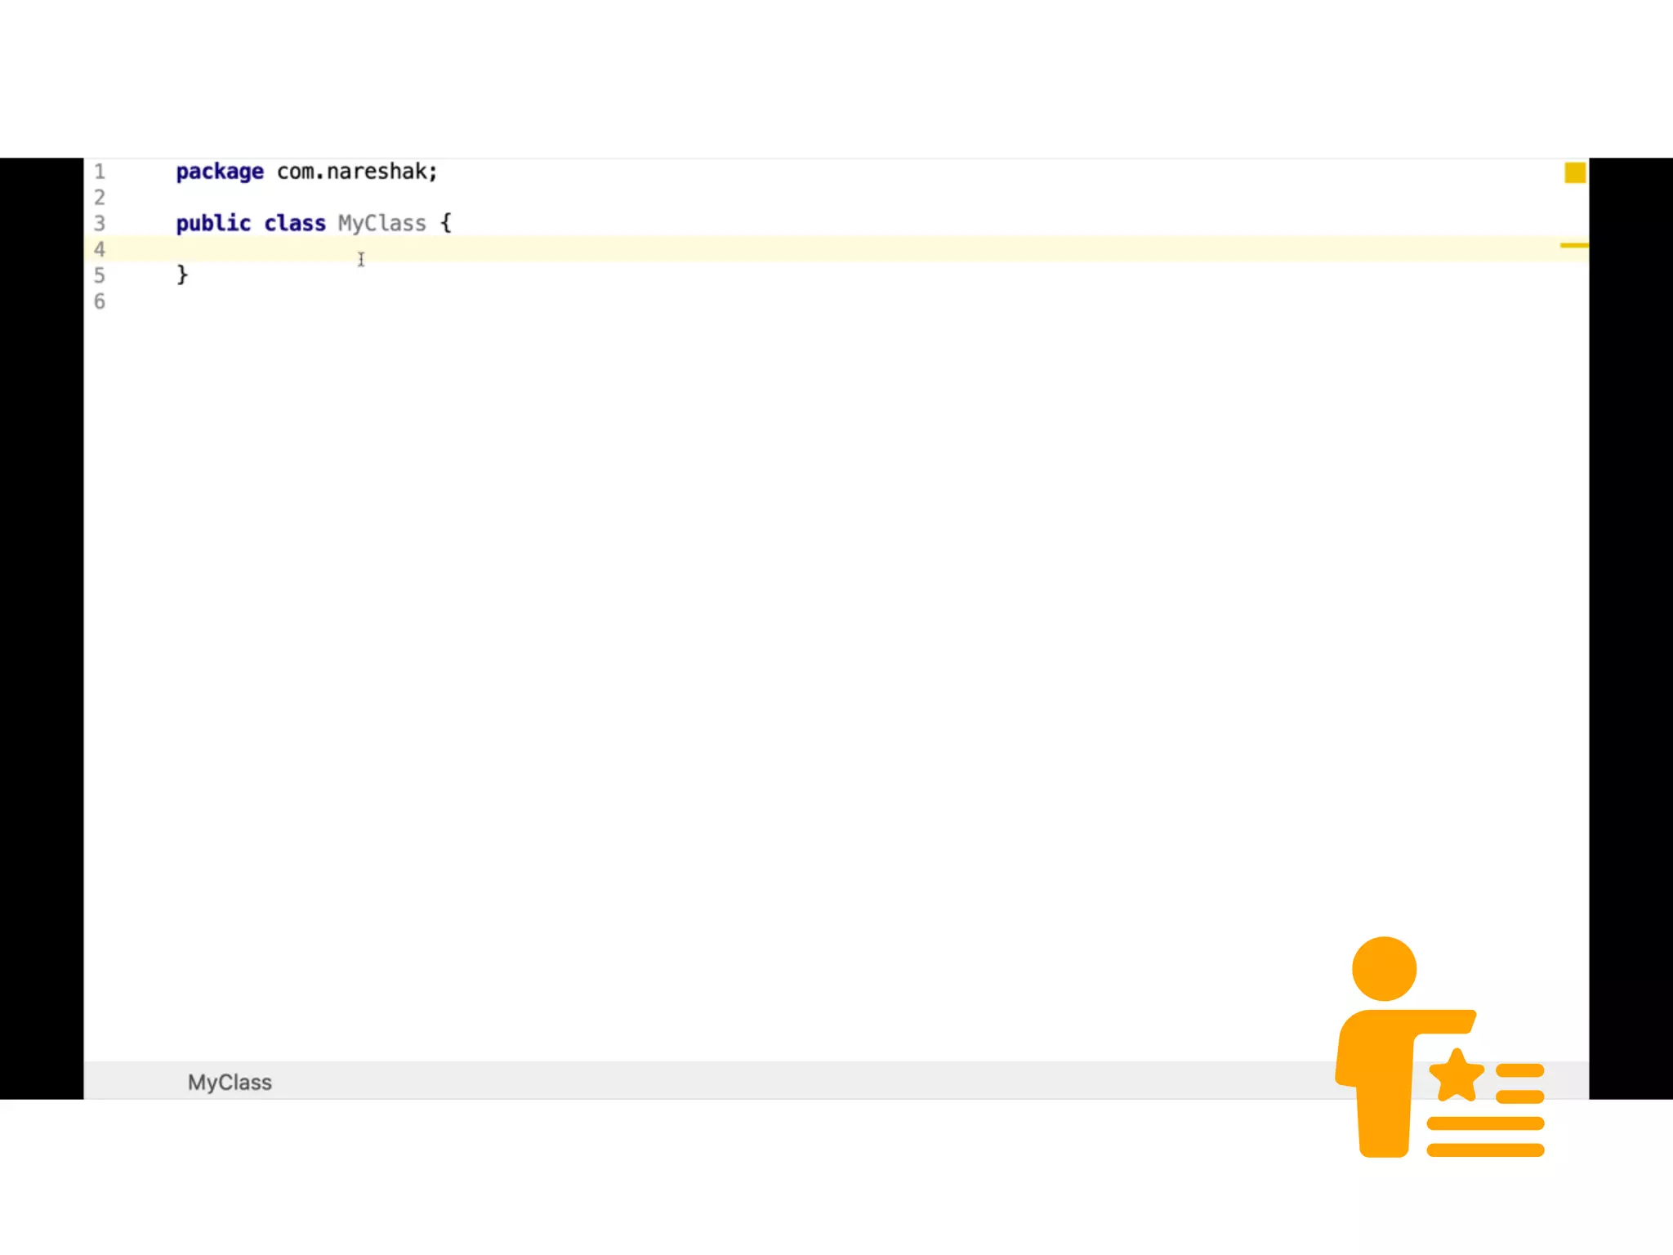
Task: Click the orange presenter icon
Action: tap(1384, 1062)
